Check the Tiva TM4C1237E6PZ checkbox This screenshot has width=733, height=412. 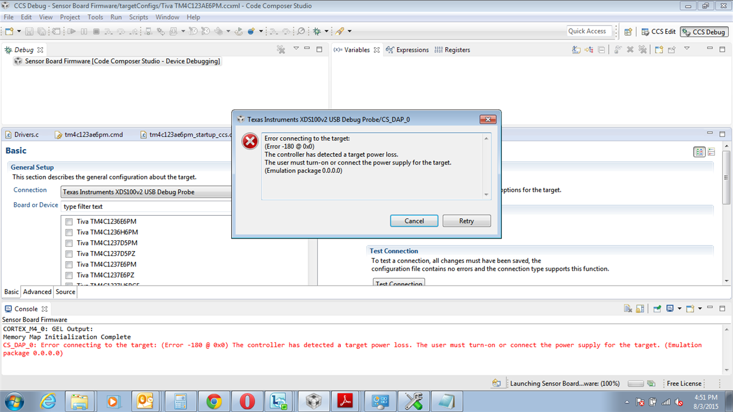pos(69,275)
